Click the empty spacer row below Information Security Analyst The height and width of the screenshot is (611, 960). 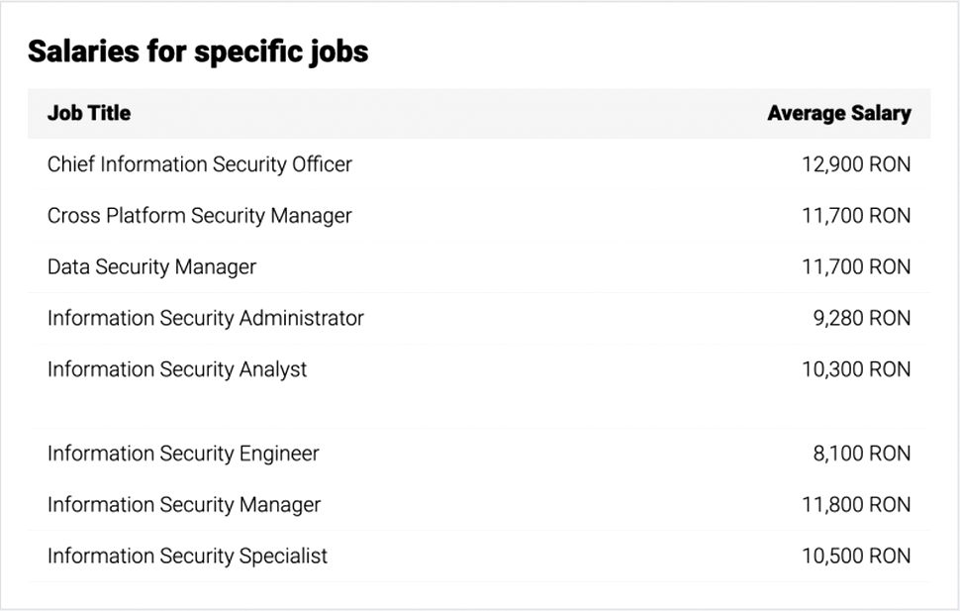(479, 411)
